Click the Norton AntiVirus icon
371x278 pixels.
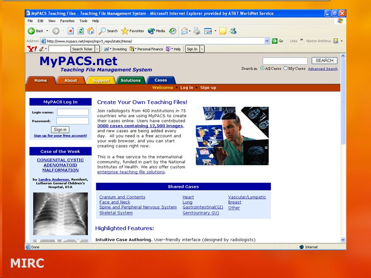tap(335, 41)
